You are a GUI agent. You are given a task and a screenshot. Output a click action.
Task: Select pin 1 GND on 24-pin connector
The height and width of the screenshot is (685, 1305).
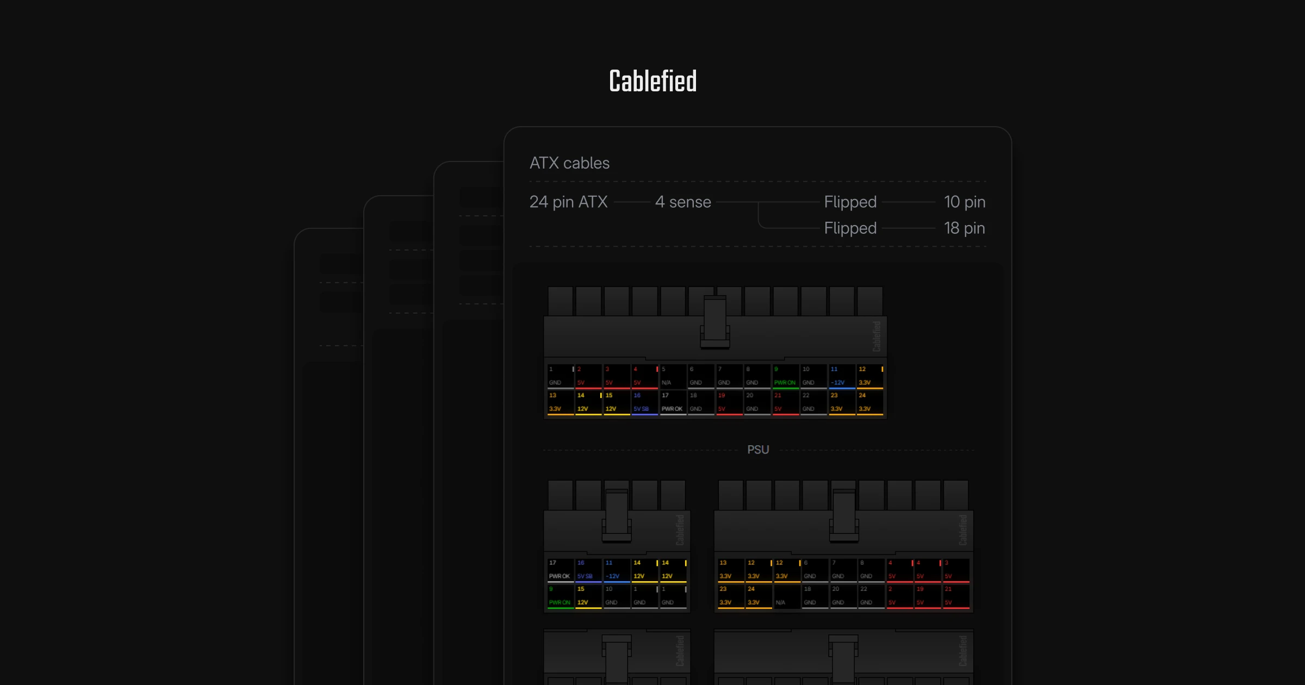click(x=561, y=376)
